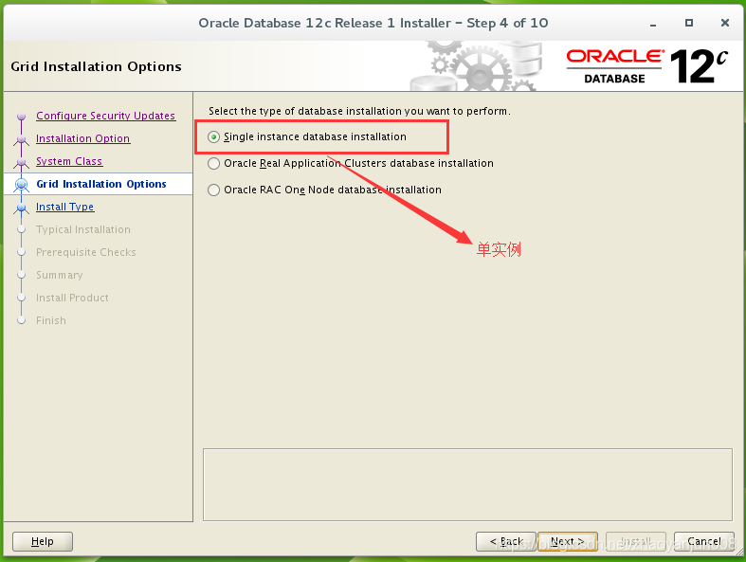
Task: Click the empty message area box
Action: [x=467, y=485]
